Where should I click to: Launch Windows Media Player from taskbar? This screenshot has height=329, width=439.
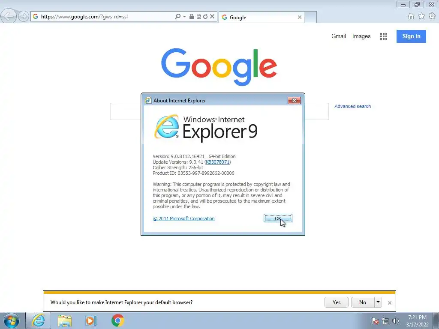(x=91, y=320)
